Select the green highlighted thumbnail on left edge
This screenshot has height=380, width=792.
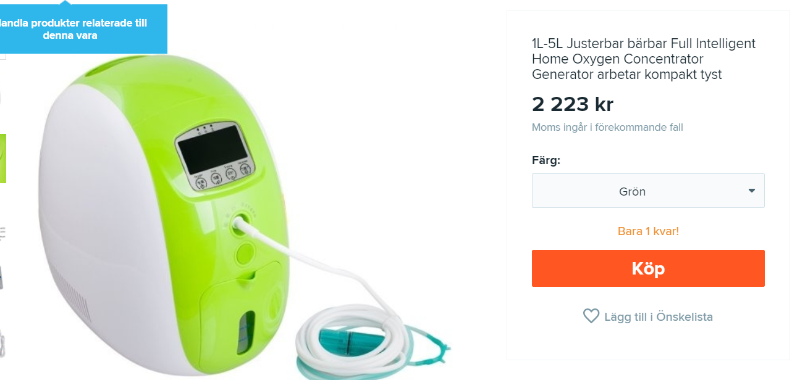(x=3, y=159)
